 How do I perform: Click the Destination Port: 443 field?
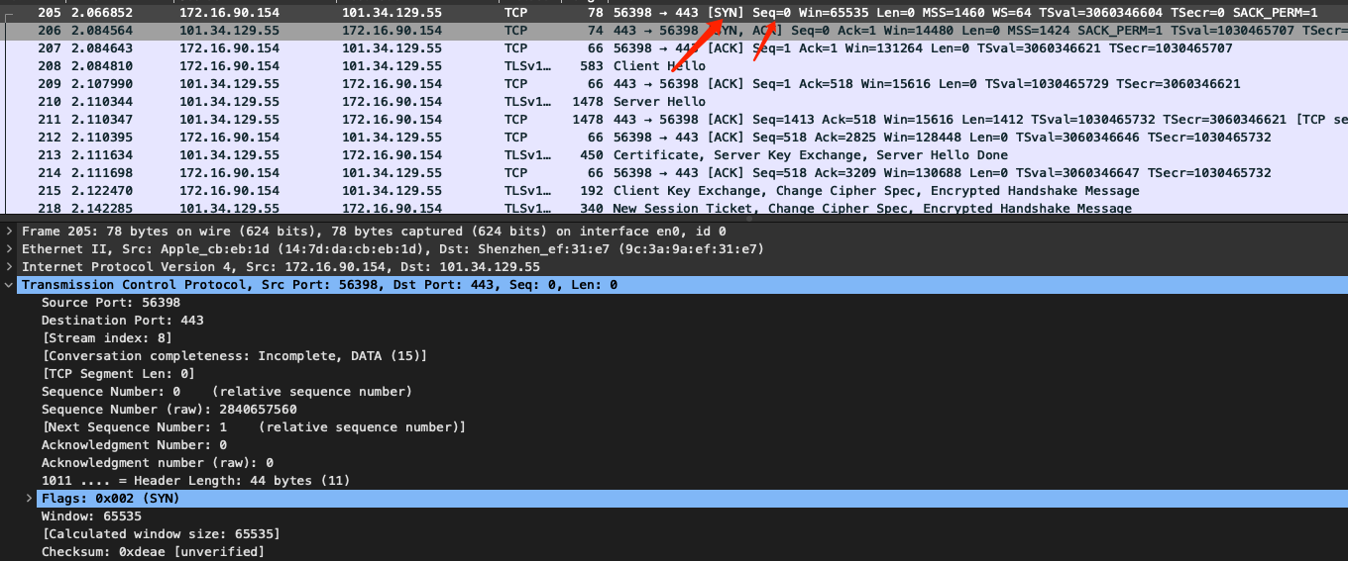click(122, 320)
